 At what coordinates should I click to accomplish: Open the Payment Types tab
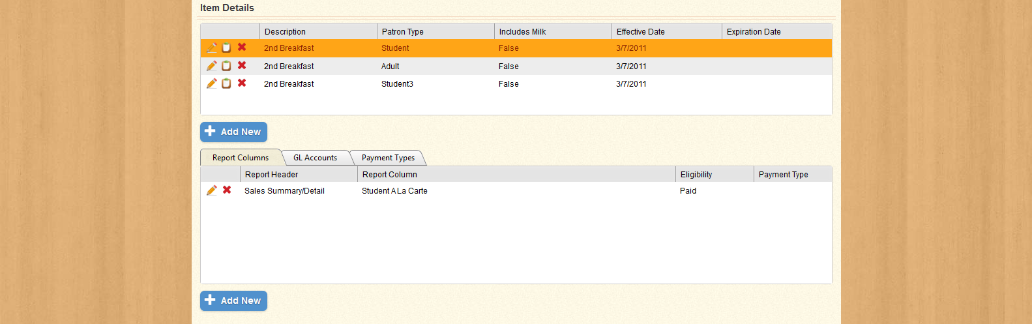[x=388, y=158]
